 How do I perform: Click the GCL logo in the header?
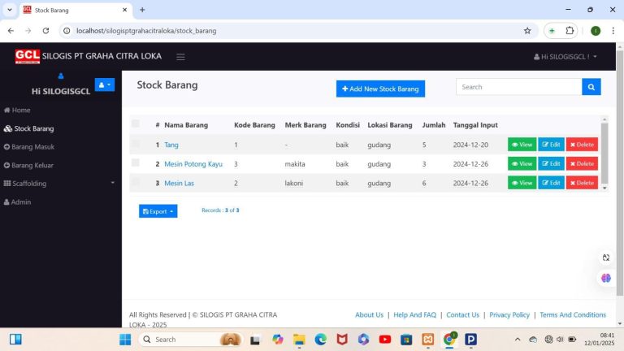[28, 56]
